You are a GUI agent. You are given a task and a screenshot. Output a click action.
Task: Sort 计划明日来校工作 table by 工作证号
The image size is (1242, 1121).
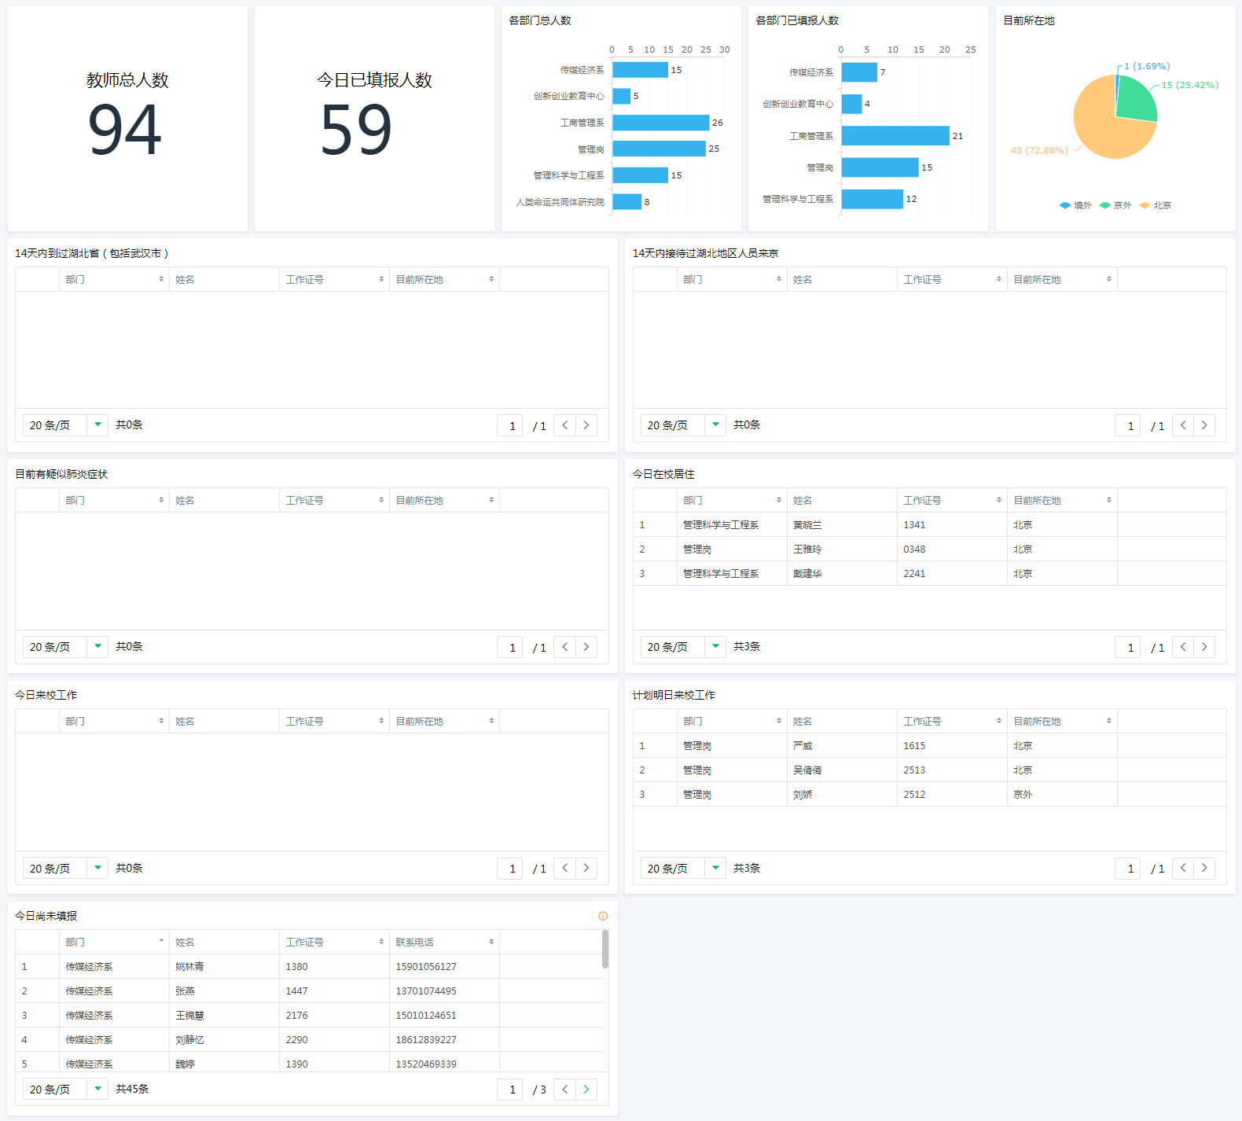(x=952, y=722)
